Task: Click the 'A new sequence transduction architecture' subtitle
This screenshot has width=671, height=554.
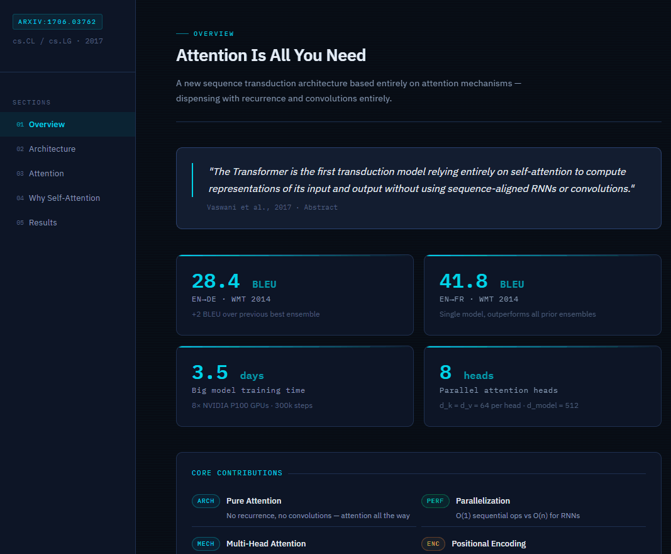Action: tap(348, 91)
